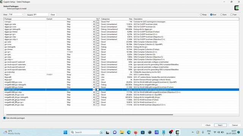Open version dropdown for gcc-core
The image size is (243, 136).
click(x=94, y=45)
